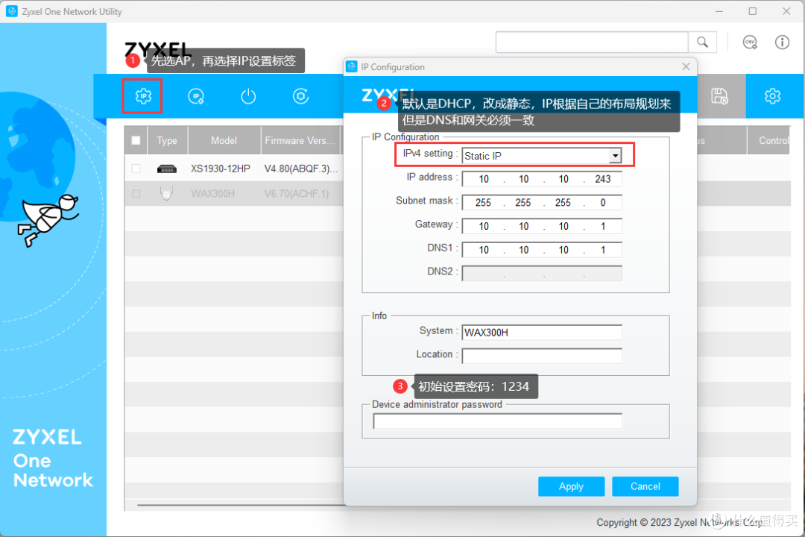
Task: Click the Model column header
Action: coord(224,140)
